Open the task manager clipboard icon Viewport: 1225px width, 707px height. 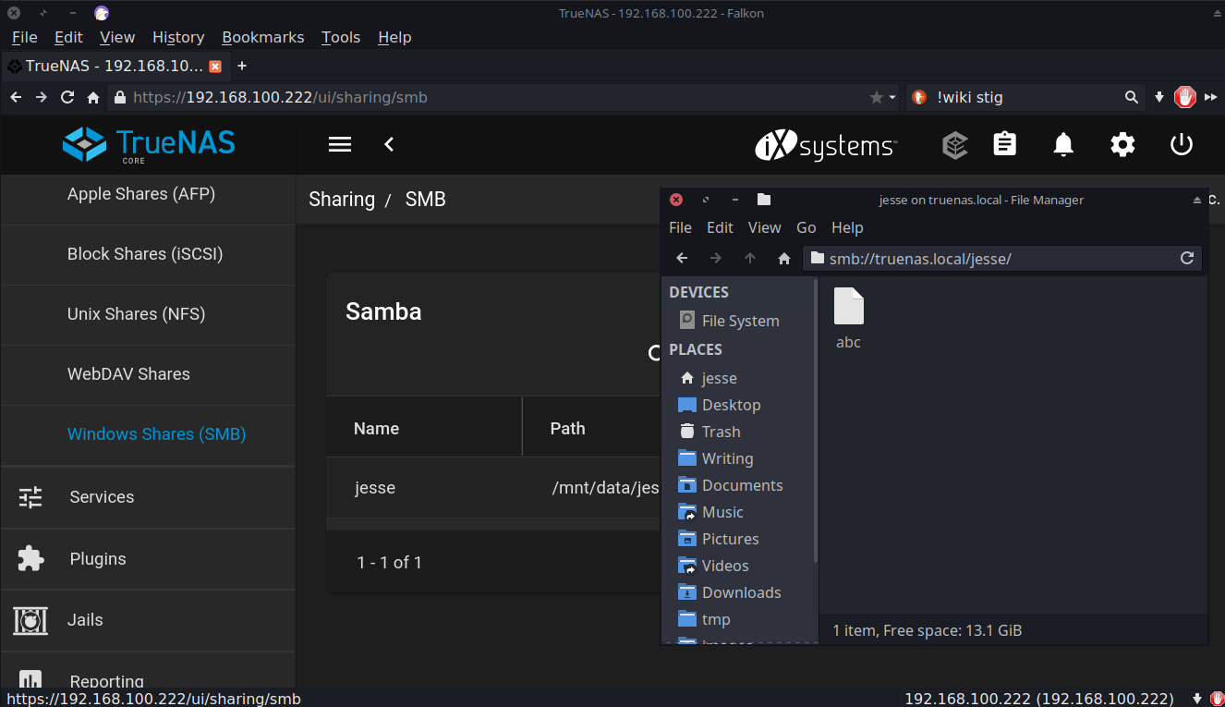click(1004, 144)
